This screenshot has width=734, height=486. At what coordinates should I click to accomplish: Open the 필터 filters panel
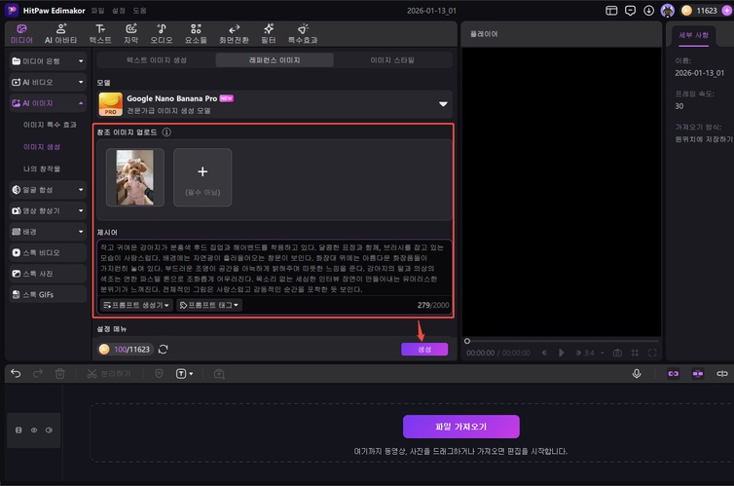[x=269, y=34]
